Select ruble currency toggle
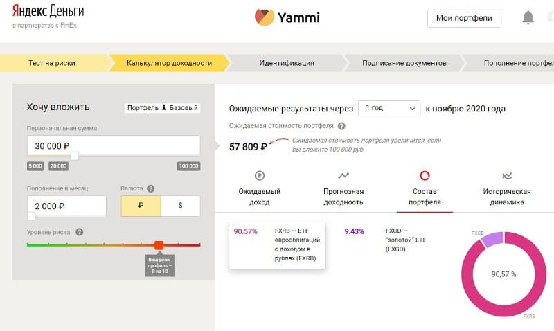This screenshot has width=554, height=331. pos(141,206)
